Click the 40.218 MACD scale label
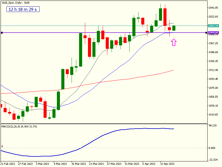222x167 pixels. pyautogui.click(x=213, y=126)
